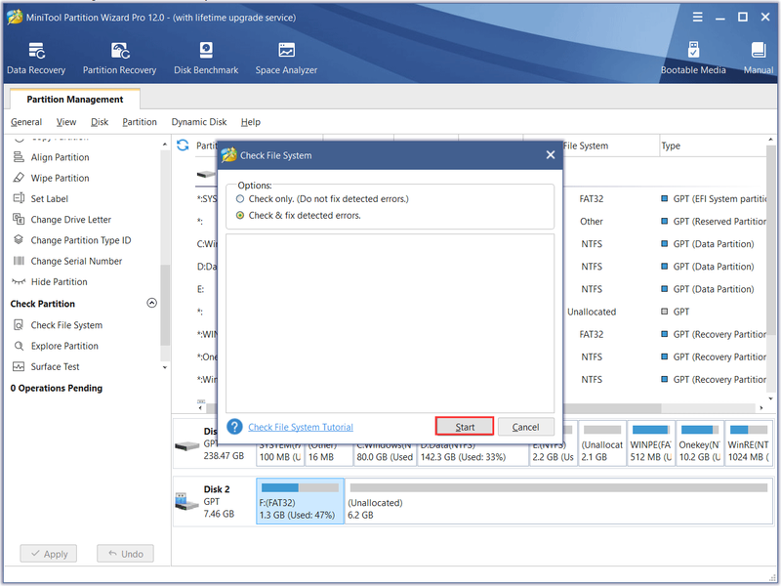This screenshot has height=586, width=781.
Task: Click the F:(FAT32) partition block on Disk 2
Action: [300, 501]
